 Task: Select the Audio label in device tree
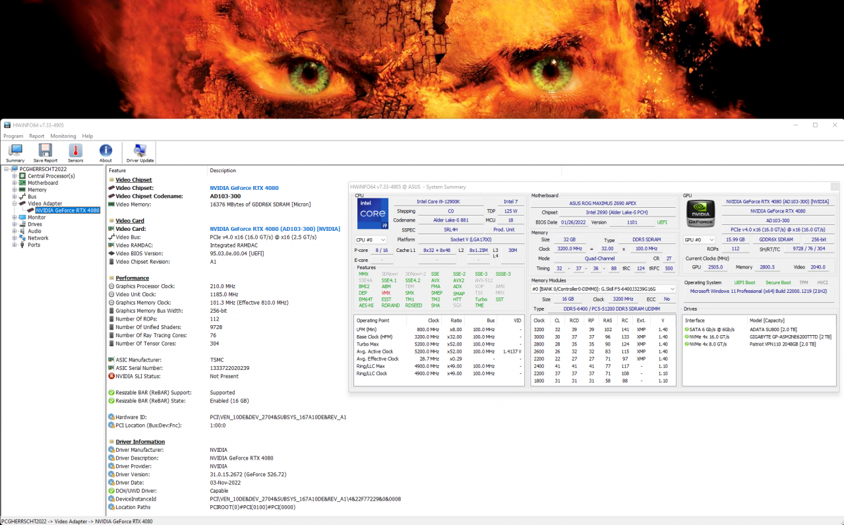click(x=34, y=231)
